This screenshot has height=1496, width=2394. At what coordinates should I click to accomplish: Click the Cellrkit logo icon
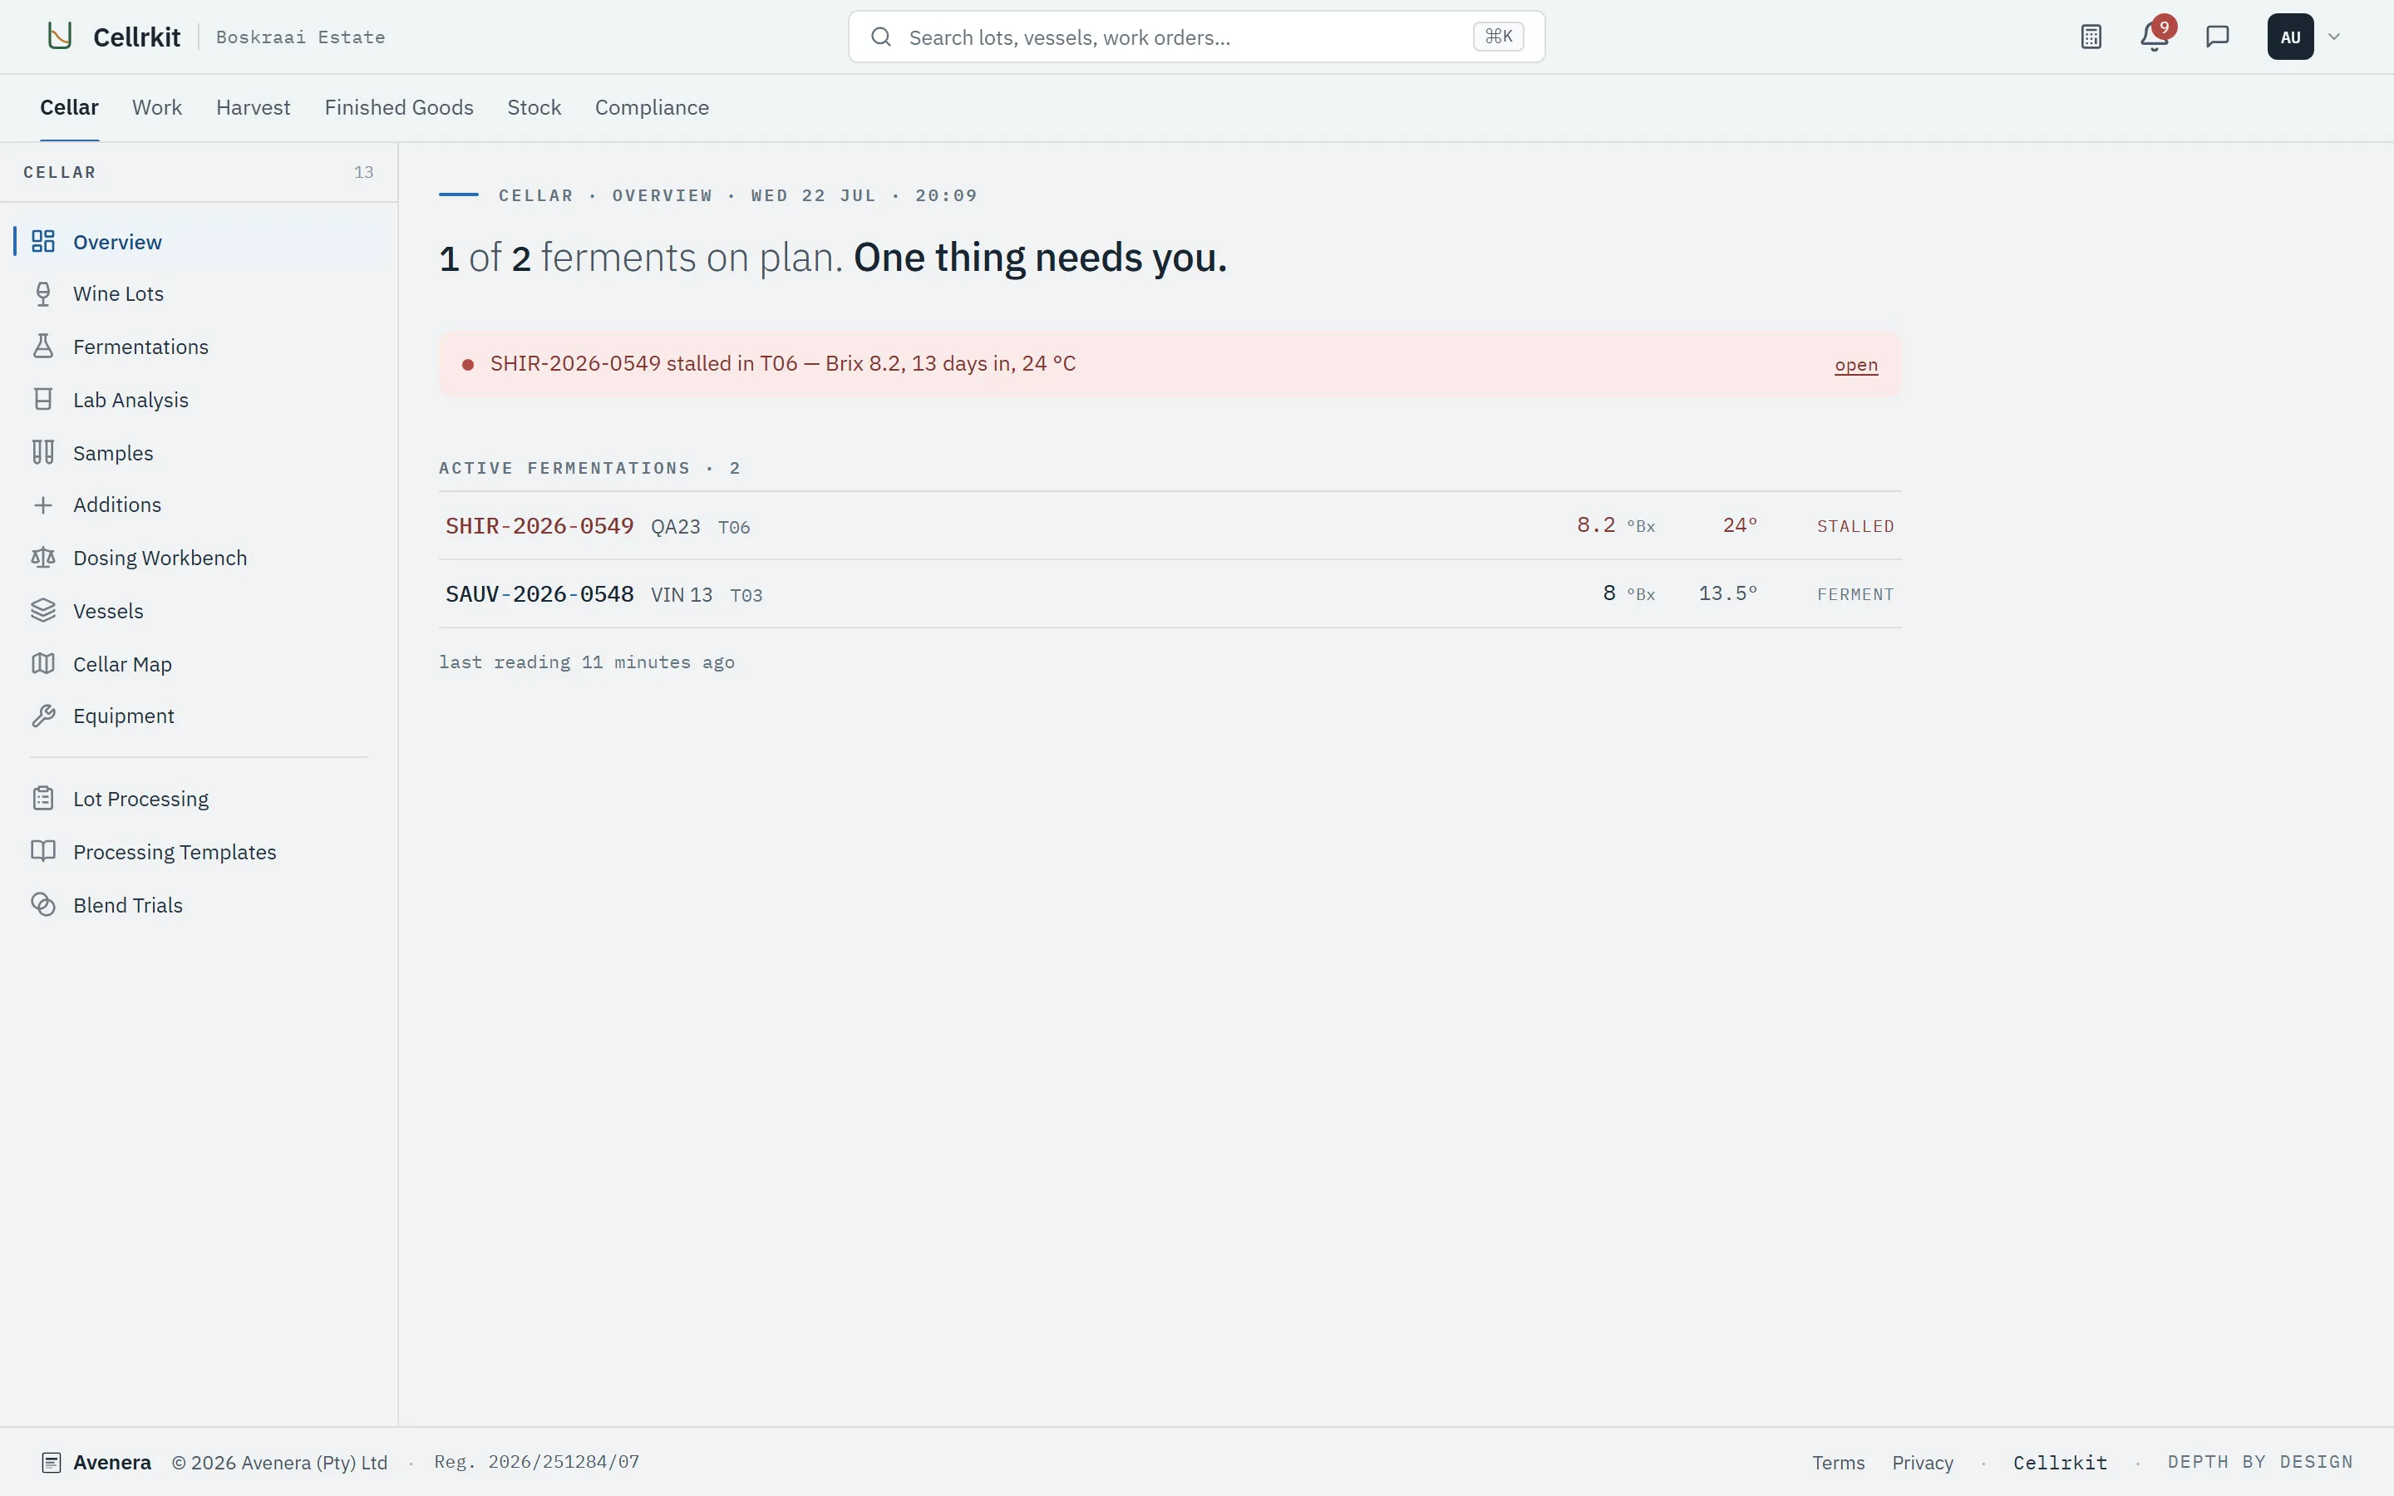click(61, 37)
